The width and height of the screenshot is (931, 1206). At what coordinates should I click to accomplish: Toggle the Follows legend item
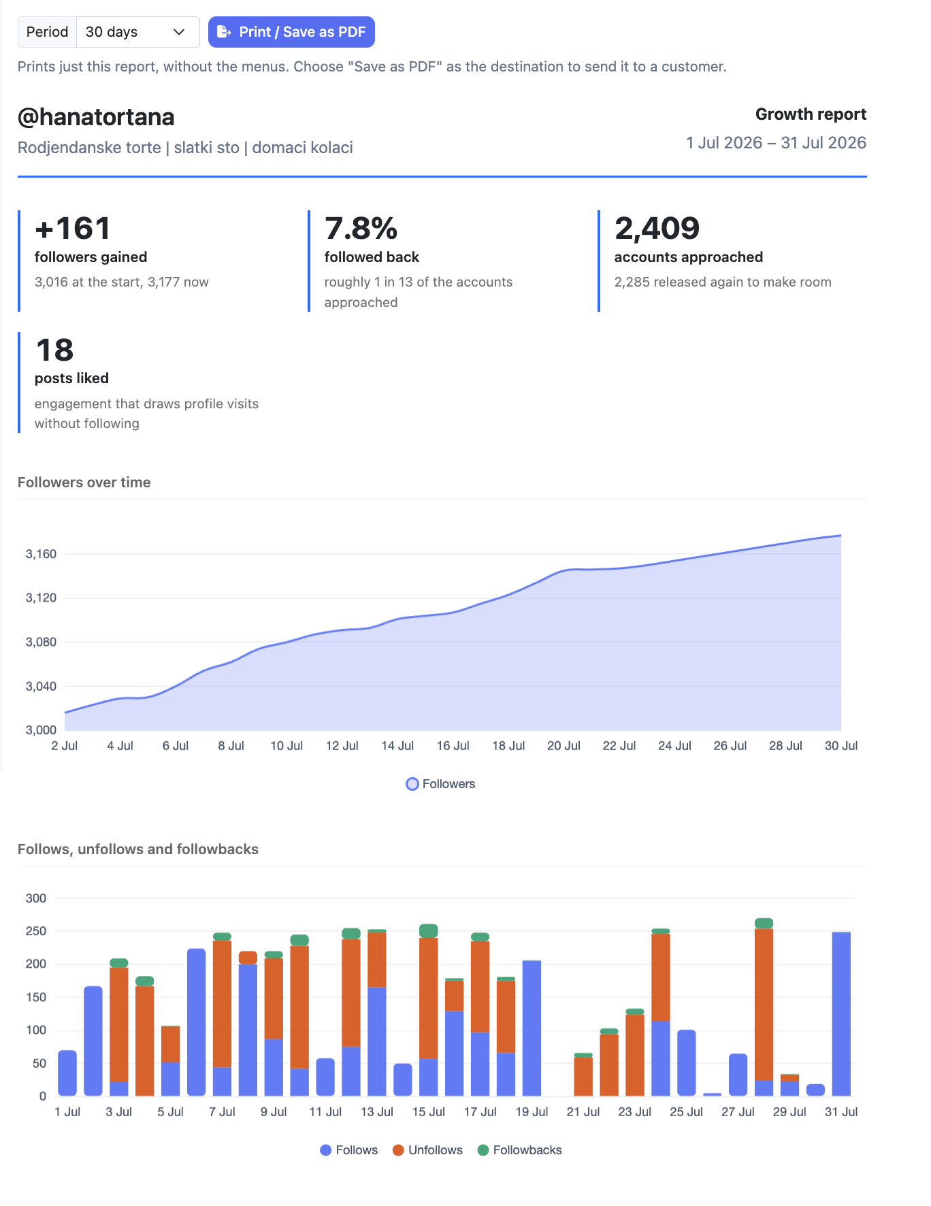pyautogui.click(x=348, y=1150)
